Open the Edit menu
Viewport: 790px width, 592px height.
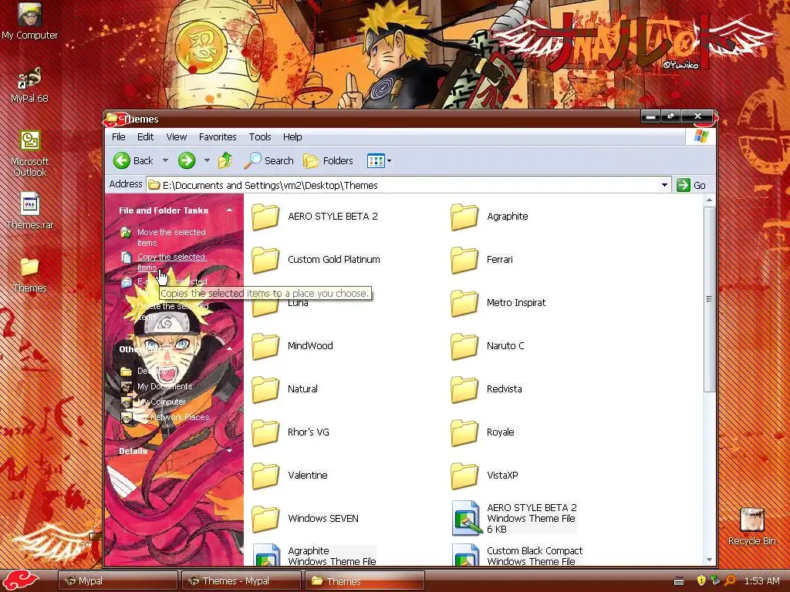pyautogui.click(x=145, y=137)
